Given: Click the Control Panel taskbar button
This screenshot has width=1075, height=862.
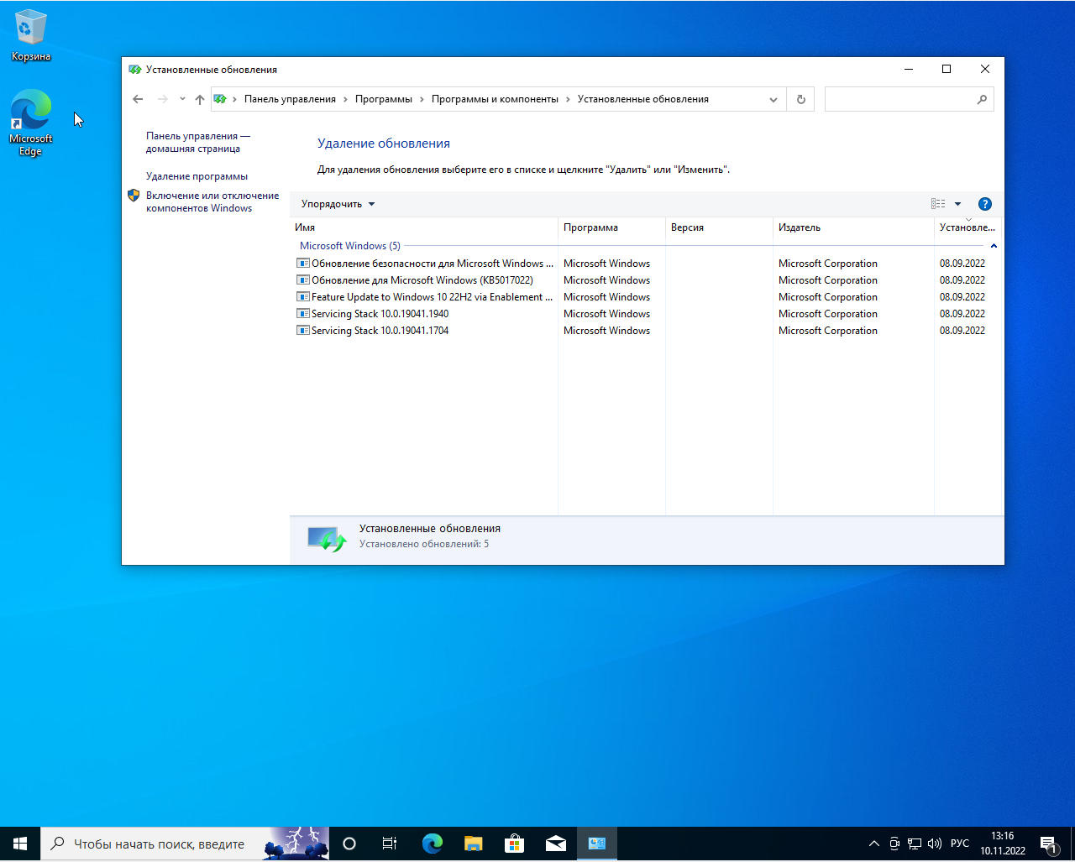Looking at the screenshot, I should tap(597, 844).
